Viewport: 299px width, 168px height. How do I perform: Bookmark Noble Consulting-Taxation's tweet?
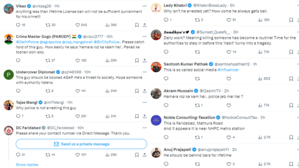(291, 137)
